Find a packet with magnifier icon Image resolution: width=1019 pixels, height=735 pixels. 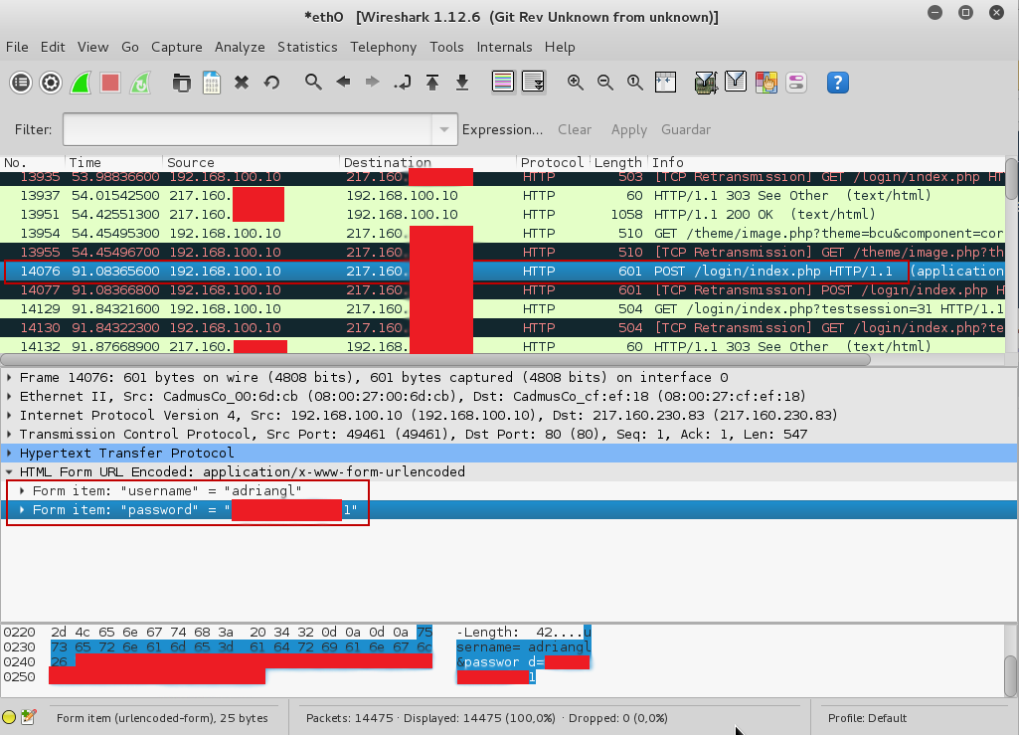pos(313,82)
